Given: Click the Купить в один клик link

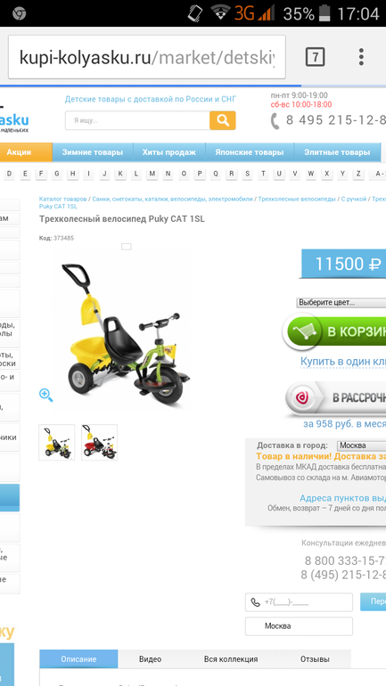Looking at the screenshot, I should [343, 362].
